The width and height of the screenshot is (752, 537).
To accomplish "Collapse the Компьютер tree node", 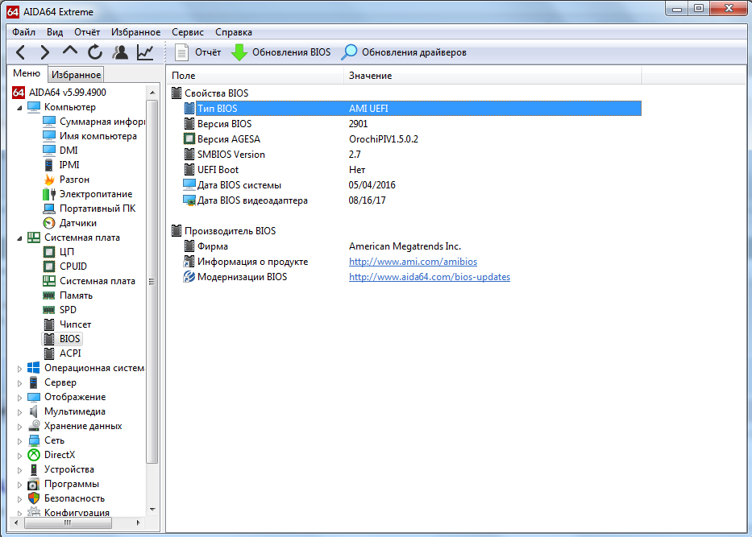I will coord(19,108).
